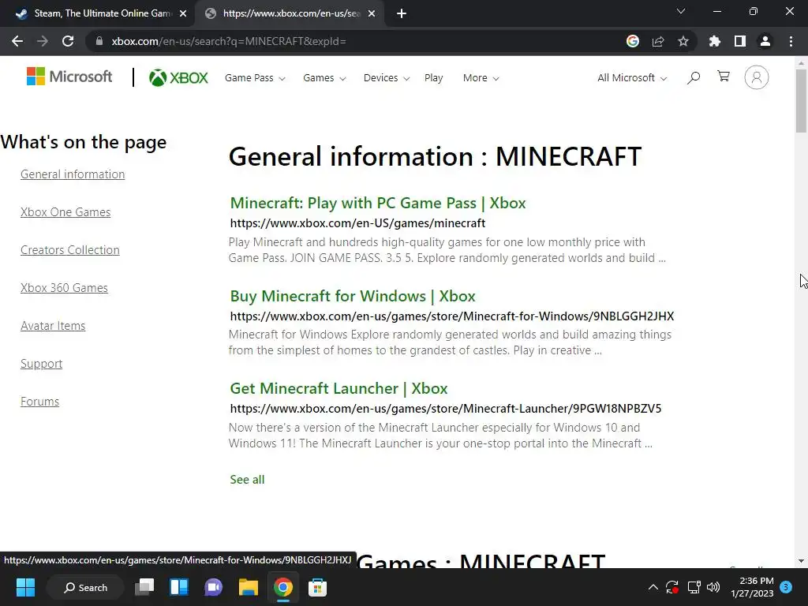Click the Microsoft logo
Viewport: 808px width, 606px height.
pos(69,77)
